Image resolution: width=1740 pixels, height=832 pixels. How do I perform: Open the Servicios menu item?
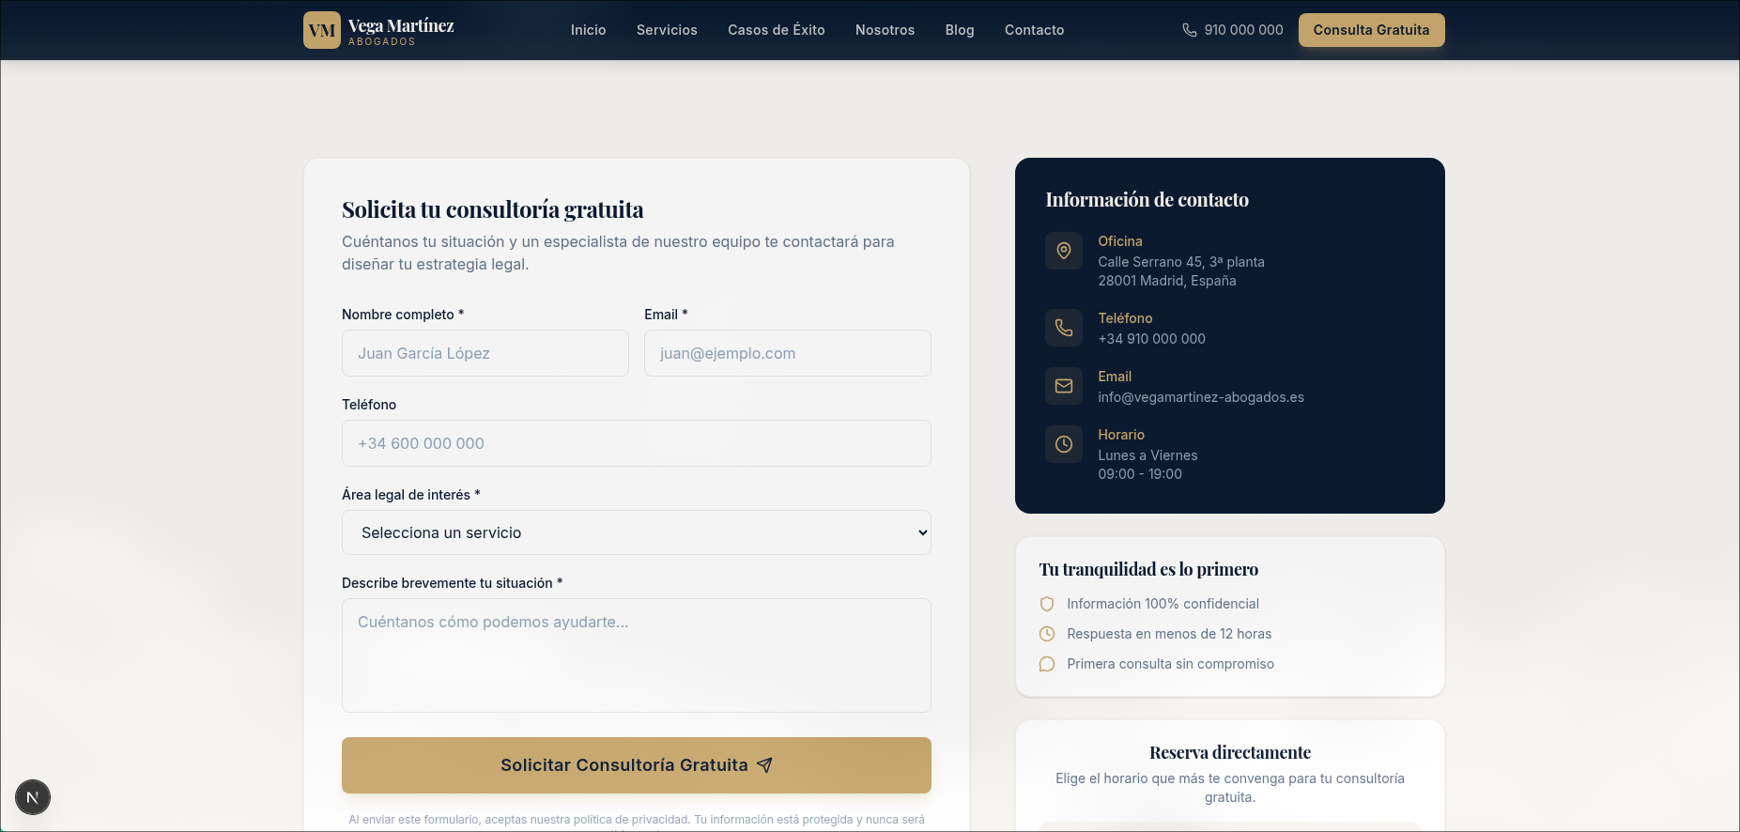pyautogui.click(x=667, y=30)
